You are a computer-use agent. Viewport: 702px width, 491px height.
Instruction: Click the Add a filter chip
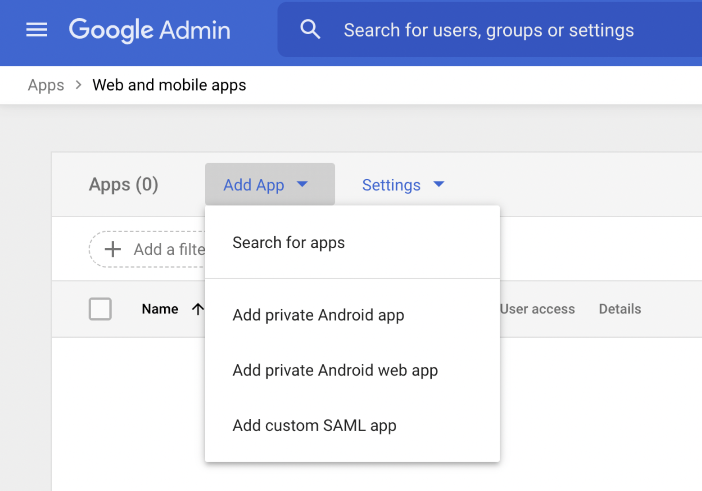pyautogui.click(x=147, y=249)
